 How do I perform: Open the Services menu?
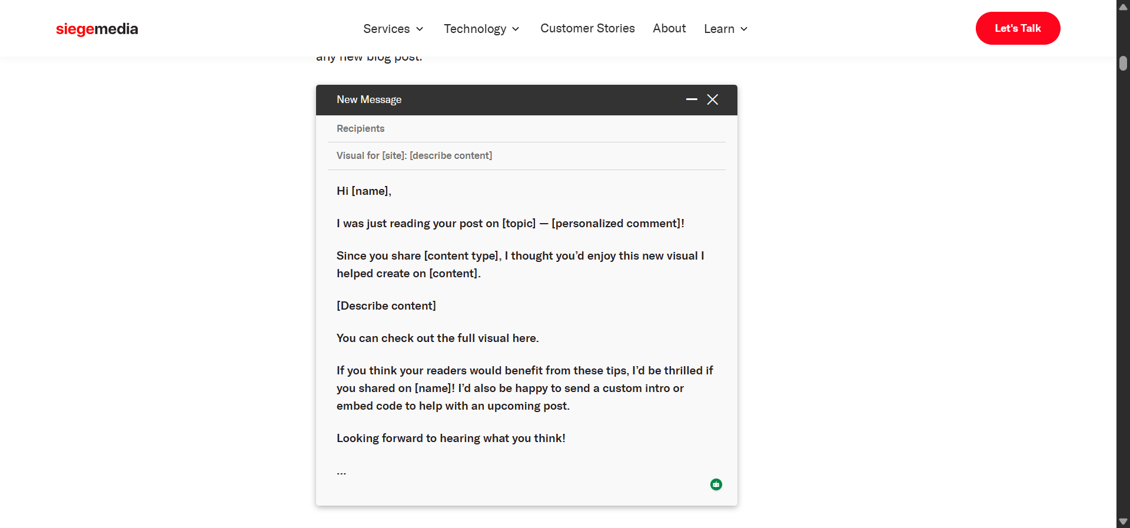click(x=386, y=29)
